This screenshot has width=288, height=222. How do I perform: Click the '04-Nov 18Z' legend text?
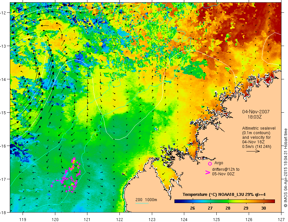point(253,142)
